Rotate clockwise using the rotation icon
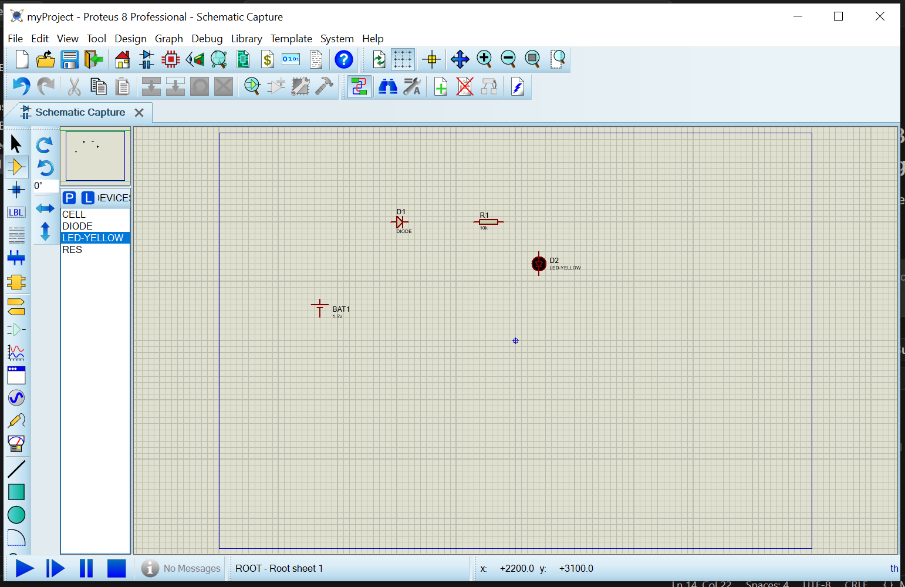The width and height of the screenshot is (905, 587). click(x=45, y=144)
